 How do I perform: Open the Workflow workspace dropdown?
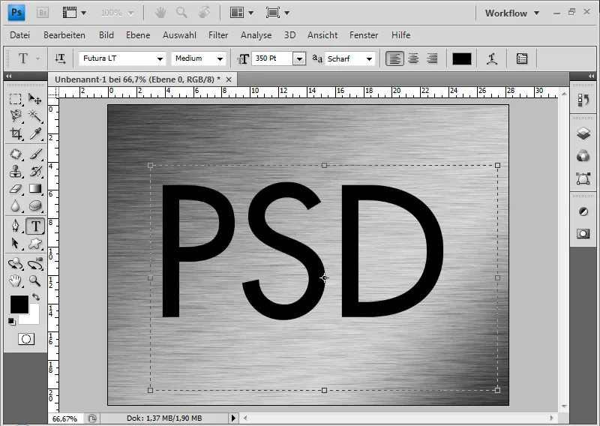[512, 13]
